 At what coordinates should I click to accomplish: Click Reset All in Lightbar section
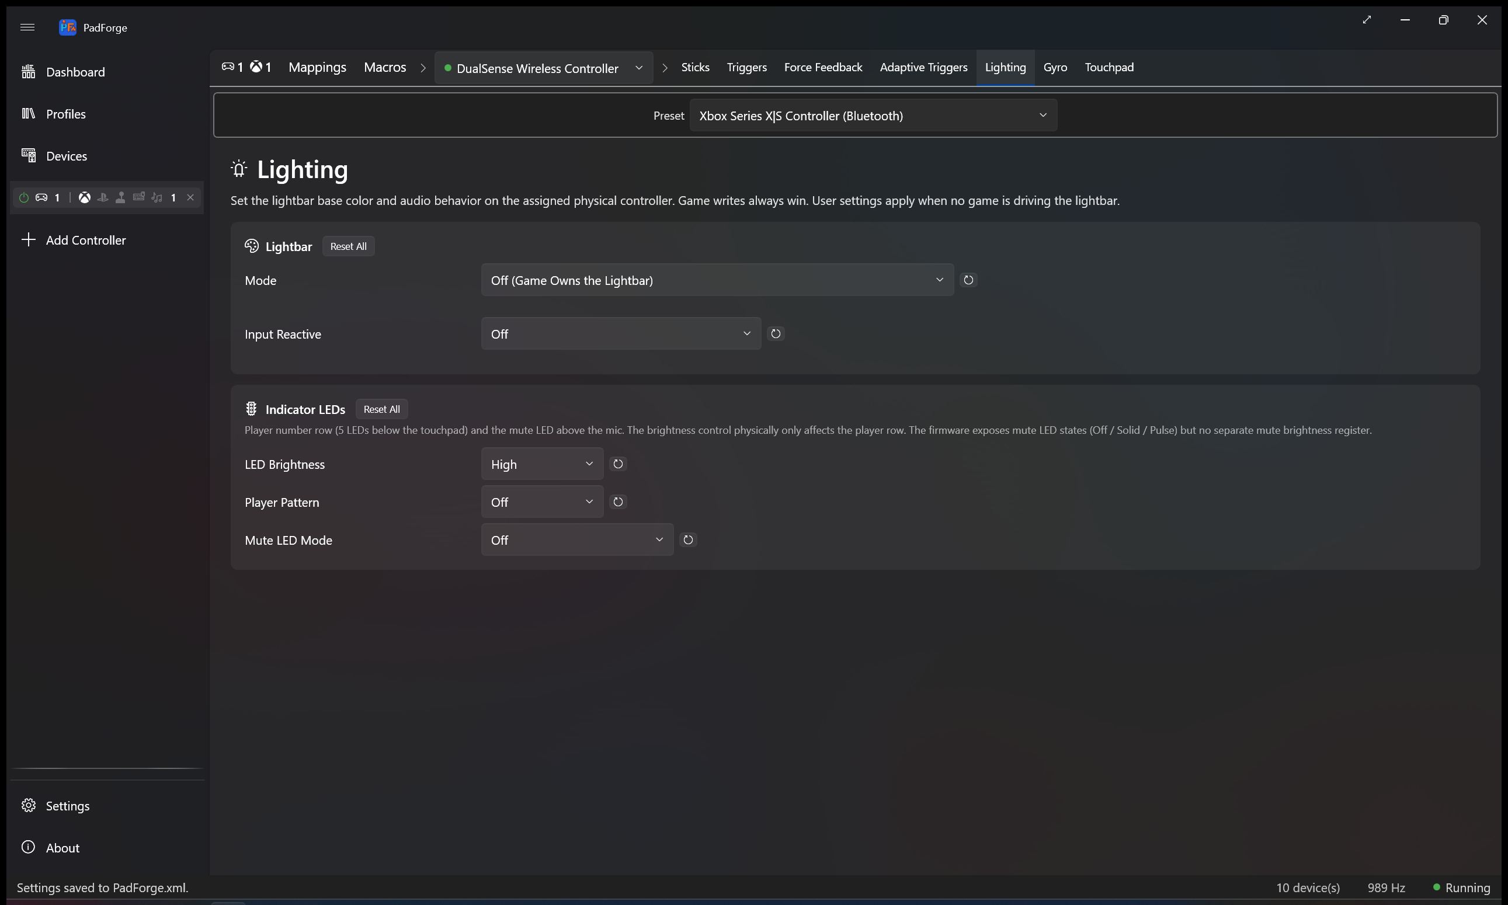point(348,246)
